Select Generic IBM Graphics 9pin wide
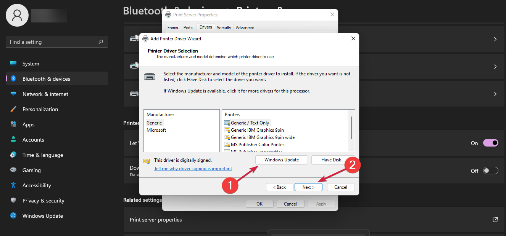The height and width of the screenshot is (236, 506). point(263,137)
